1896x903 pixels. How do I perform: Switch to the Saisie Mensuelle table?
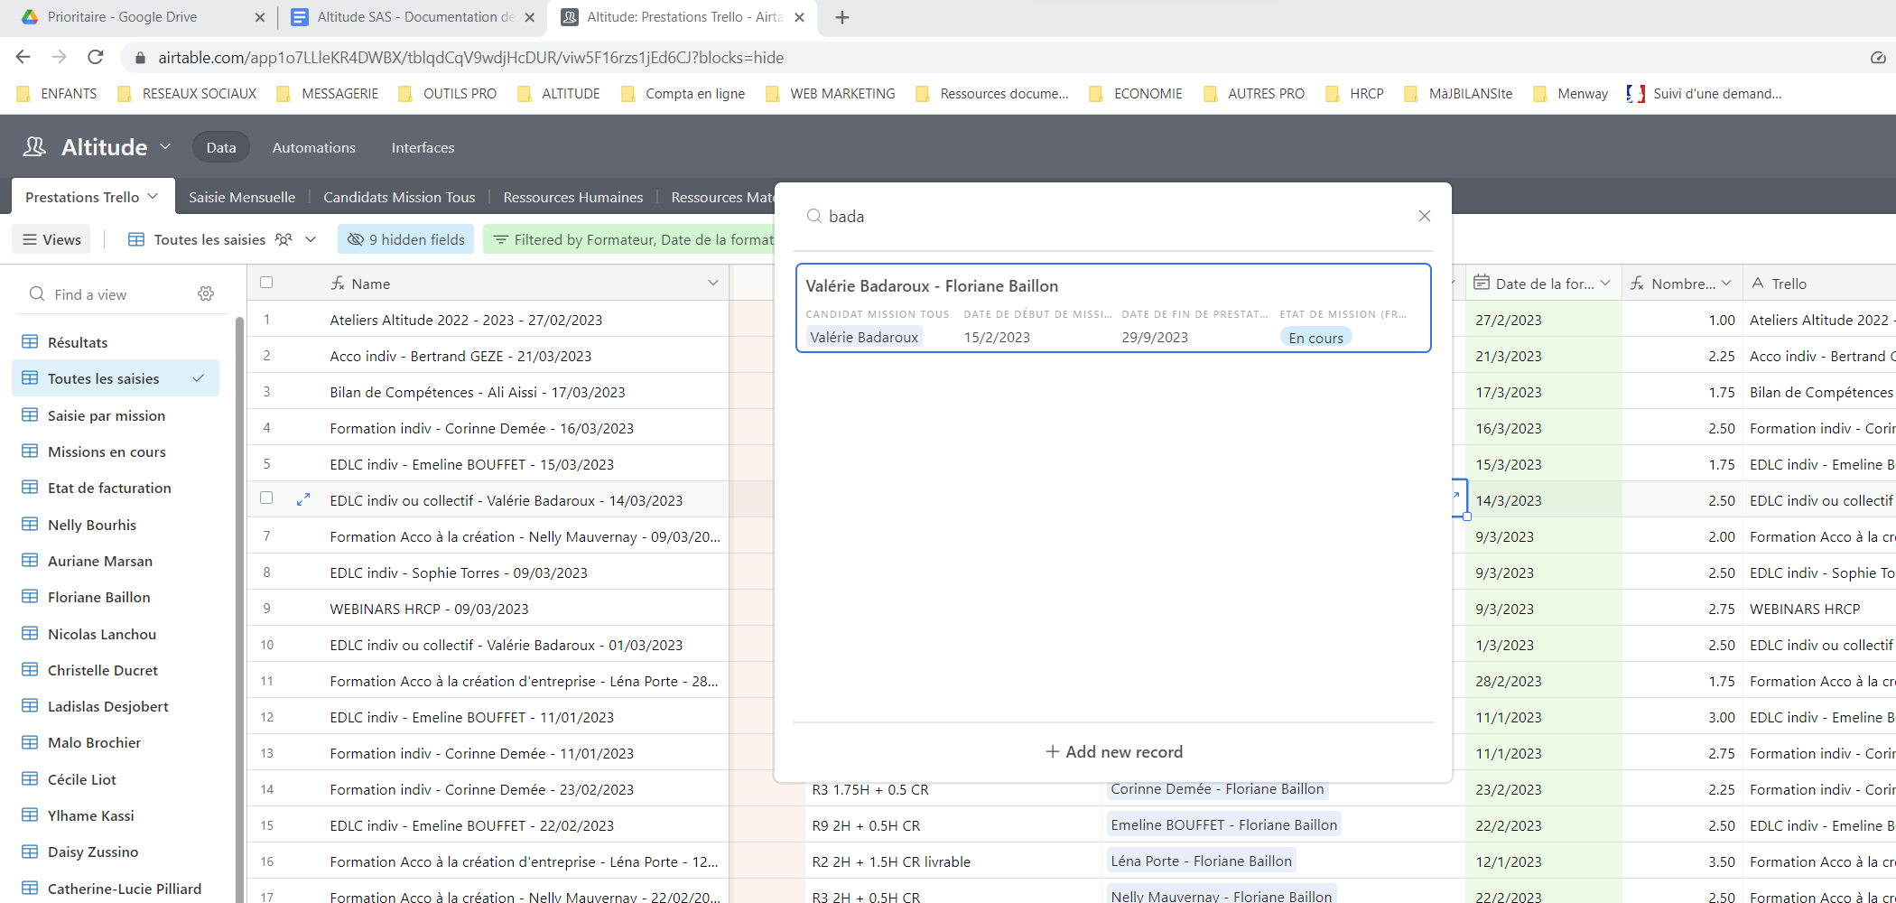point(241,197)
